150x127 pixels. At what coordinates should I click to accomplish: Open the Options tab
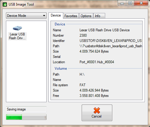pyautogui.click(x=86, y=16)
